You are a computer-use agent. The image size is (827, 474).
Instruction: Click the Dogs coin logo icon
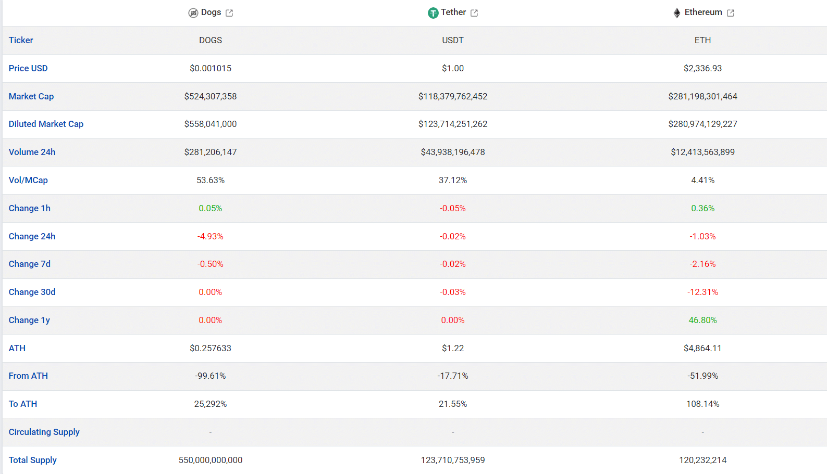coord(193,13)
